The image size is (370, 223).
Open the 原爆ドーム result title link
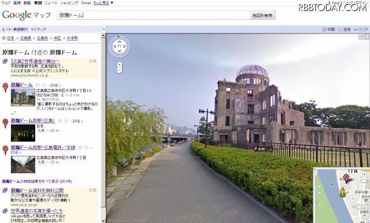coord(22,85)
